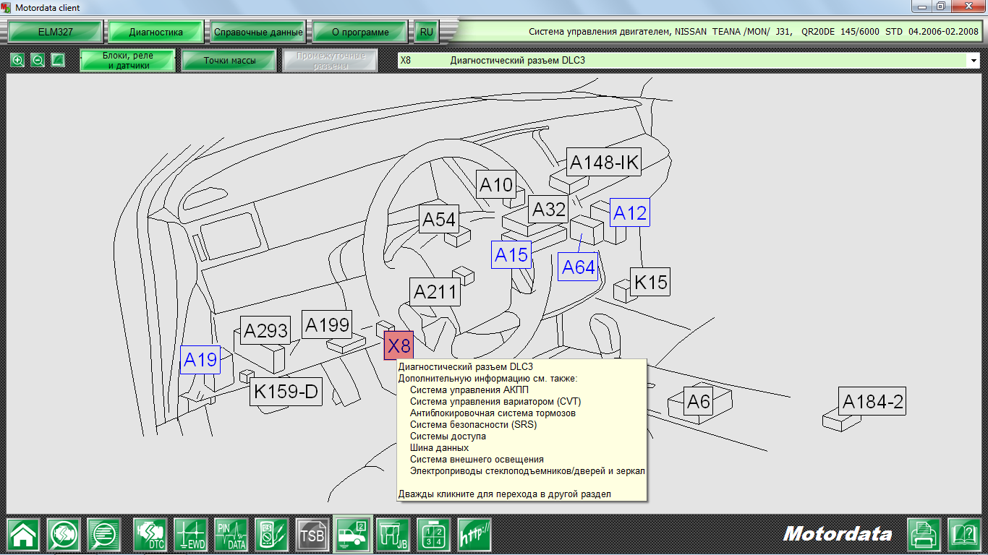Open the connector pinout 1234 icon
The width and height of the screenshot is (988, 555).
[434, 535]
